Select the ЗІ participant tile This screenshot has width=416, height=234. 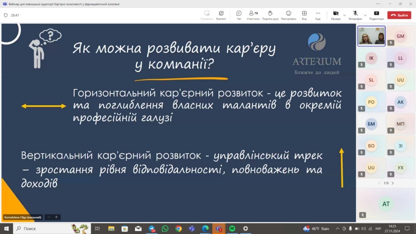[x=400, y=145]
